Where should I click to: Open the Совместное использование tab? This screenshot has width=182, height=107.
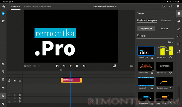[x=38, y=6]
